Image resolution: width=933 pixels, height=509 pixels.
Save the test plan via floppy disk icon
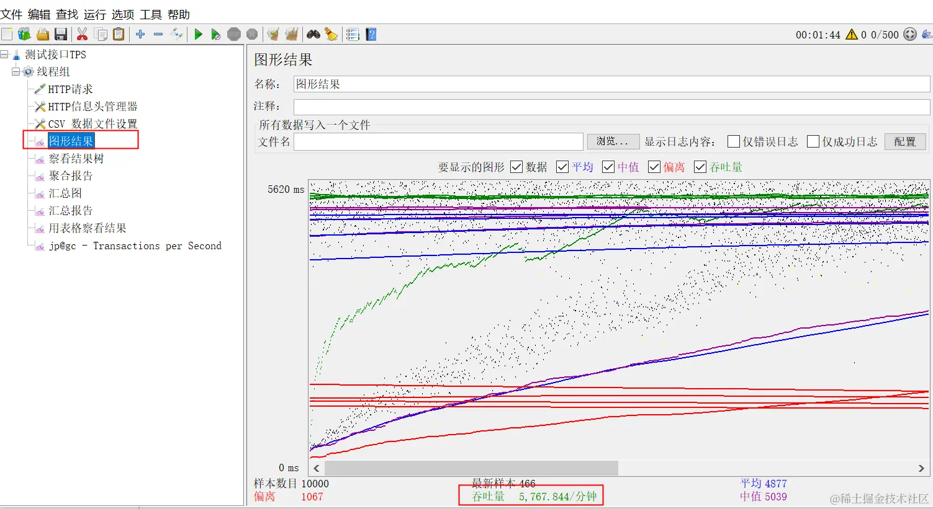click(60, 34)
